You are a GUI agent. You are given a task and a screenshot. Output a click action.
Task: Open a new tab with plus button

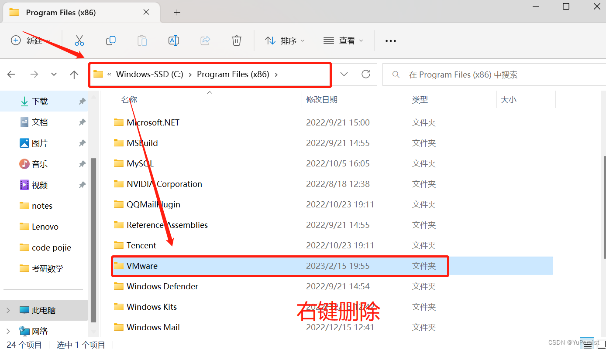tap(177, 12)
